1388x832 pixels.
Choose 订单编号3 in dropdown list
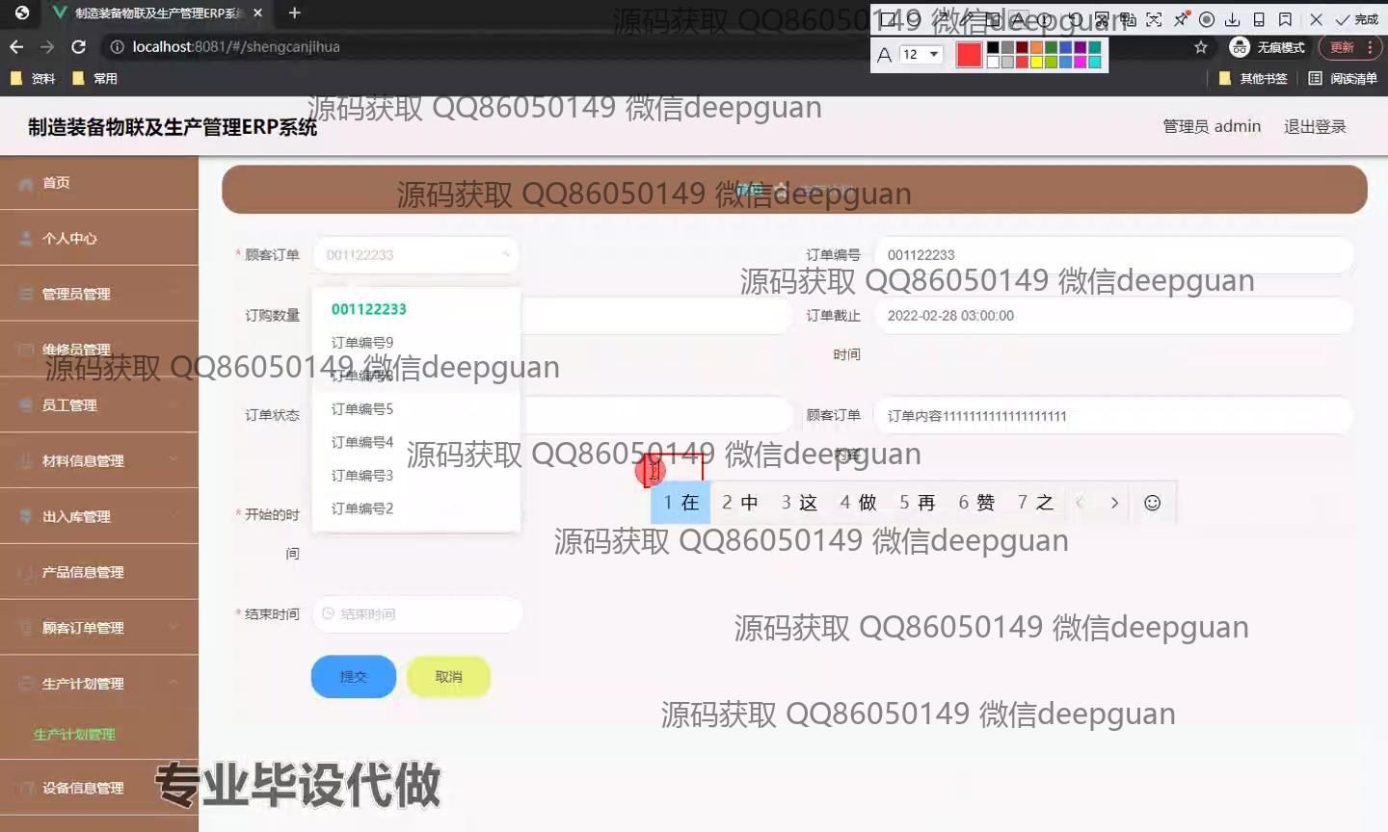point(416,476)
